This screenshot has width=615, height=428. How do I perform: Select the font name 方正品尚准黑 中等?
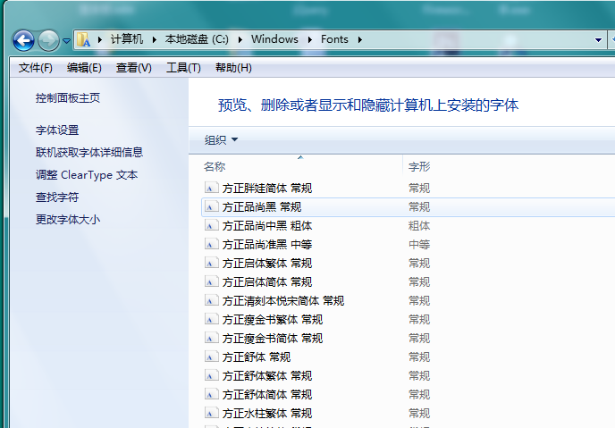[x=267, y=245]
